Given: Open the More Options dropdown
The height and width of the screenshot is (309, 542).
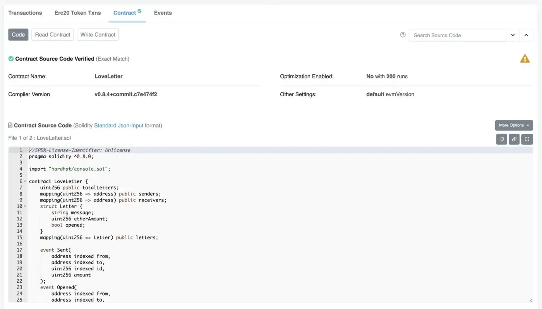Looking at the screenshot, I should [514, 125].
